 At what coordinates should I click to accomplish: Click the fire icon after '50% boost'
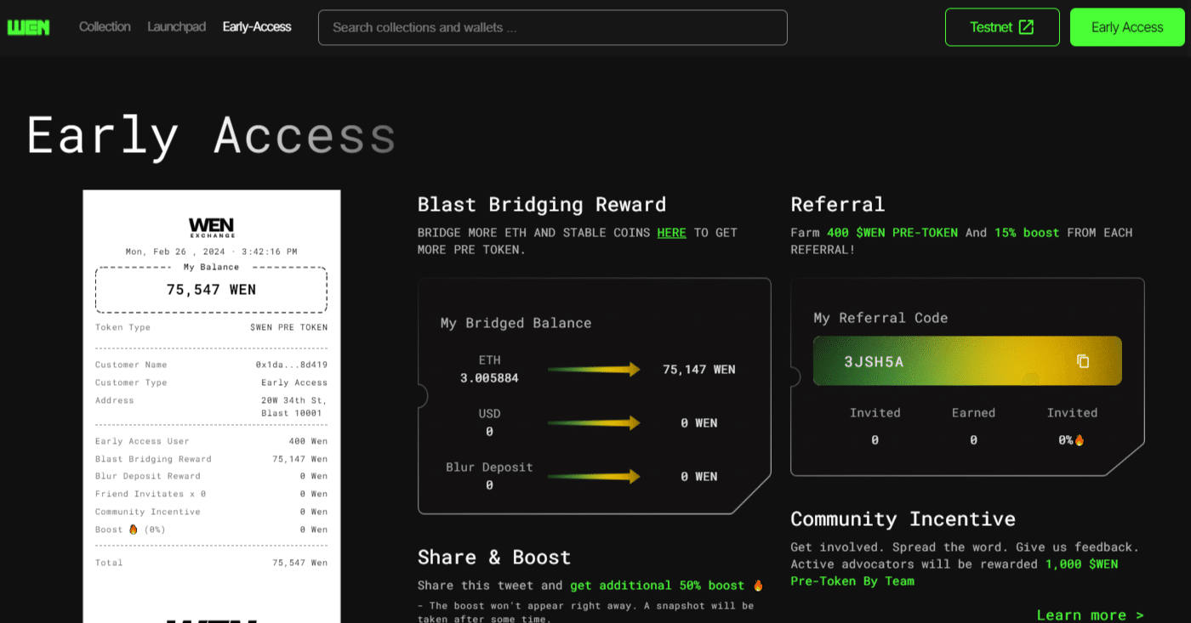pos(758,586)
